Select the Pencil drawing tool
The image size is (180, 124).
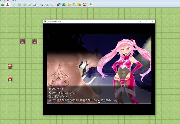click(x=14, y=5)
